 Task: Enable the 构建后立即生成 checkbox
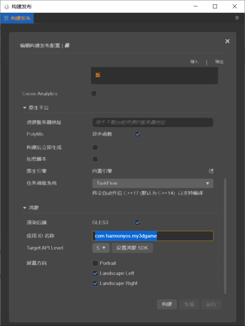click(95, 147)
